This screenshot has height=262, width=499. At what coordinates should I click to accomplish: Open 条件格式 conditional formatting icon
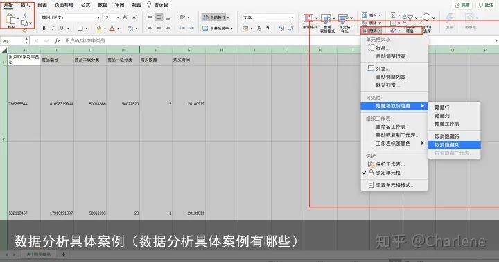coord(308,19)
